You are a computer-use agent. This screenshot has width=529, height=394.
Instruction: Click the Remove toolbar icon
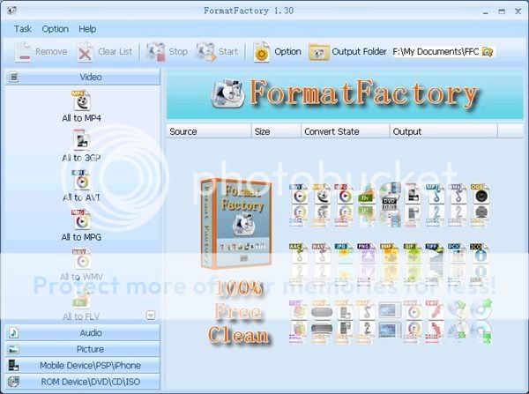click(23, 52)
